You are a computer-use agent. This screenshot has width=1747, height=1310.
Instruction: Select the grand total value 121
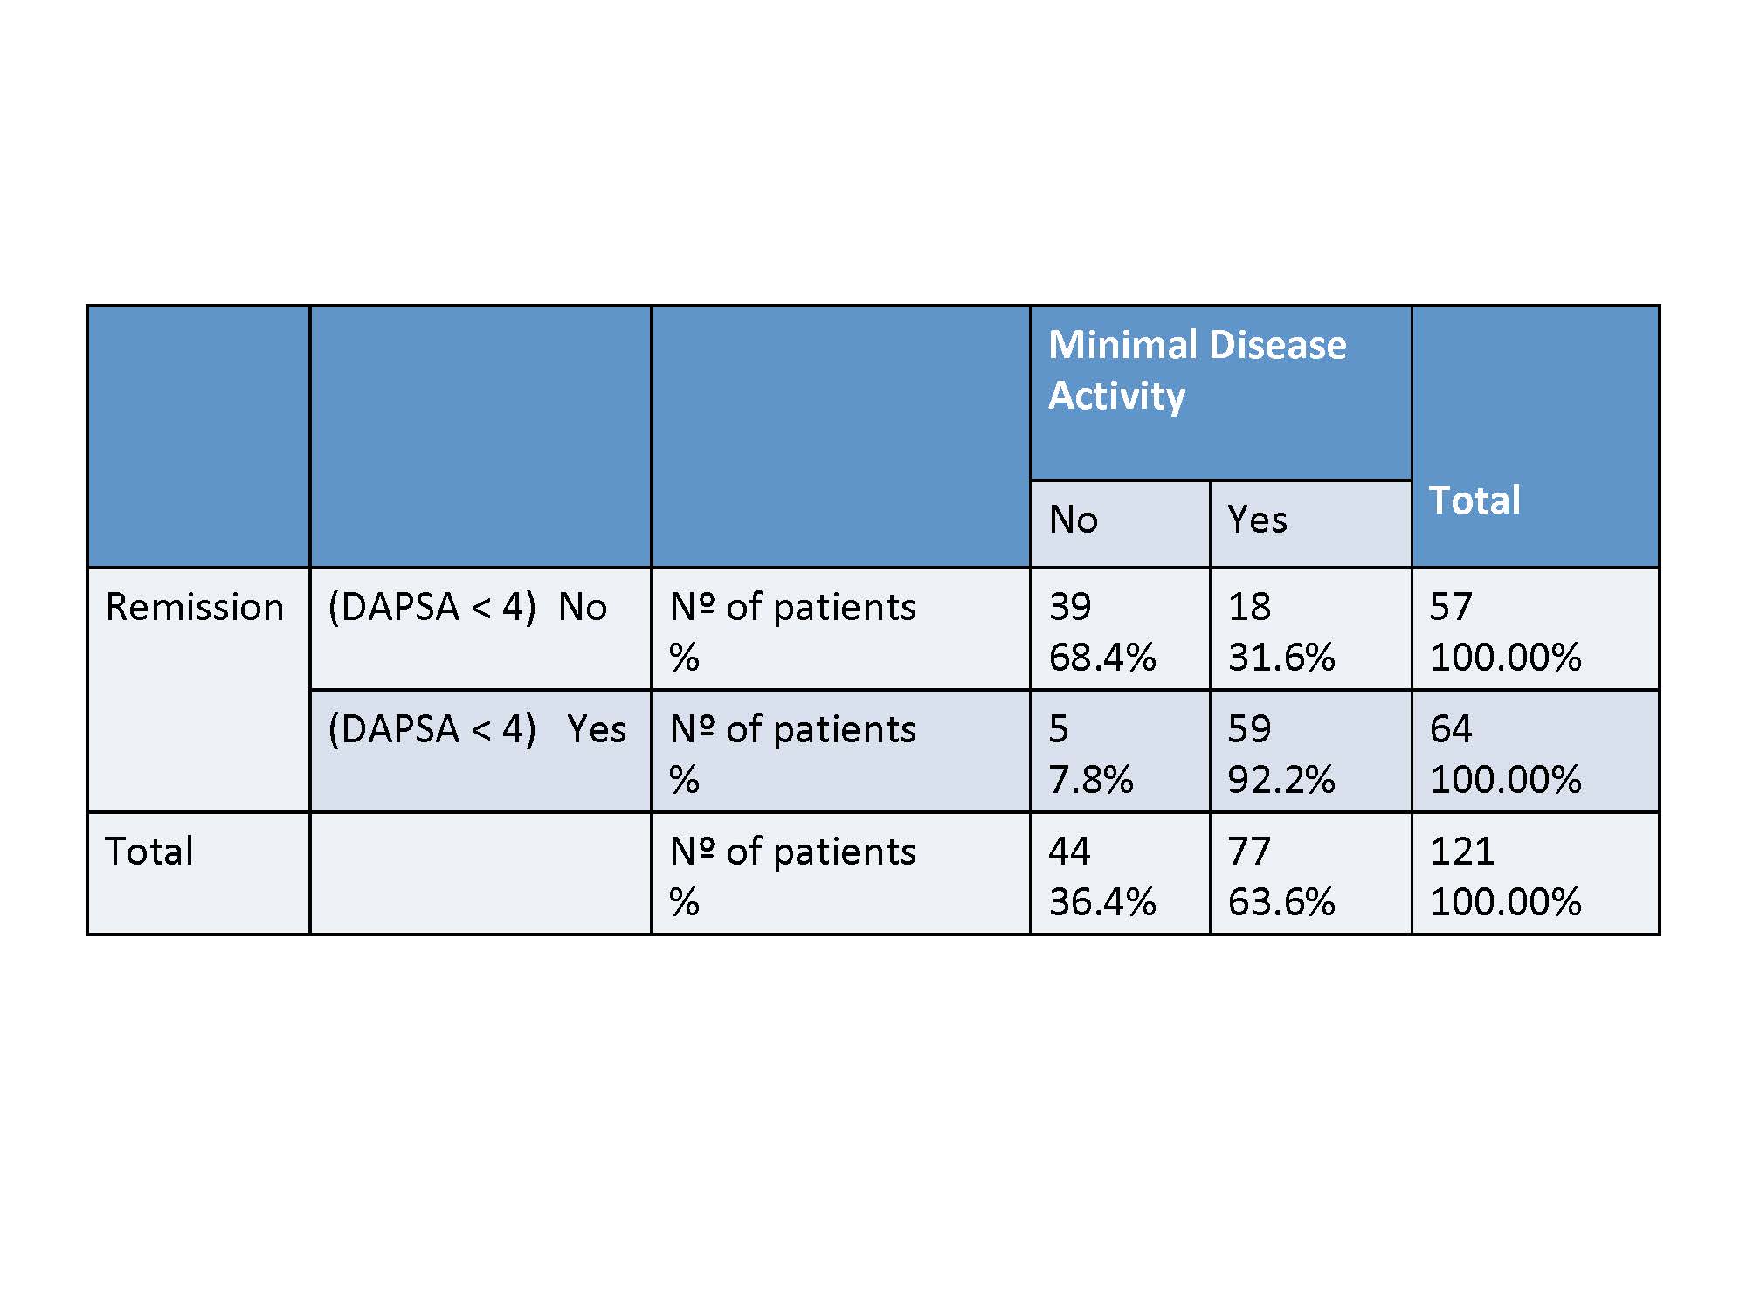click(x=1462, y=851)
